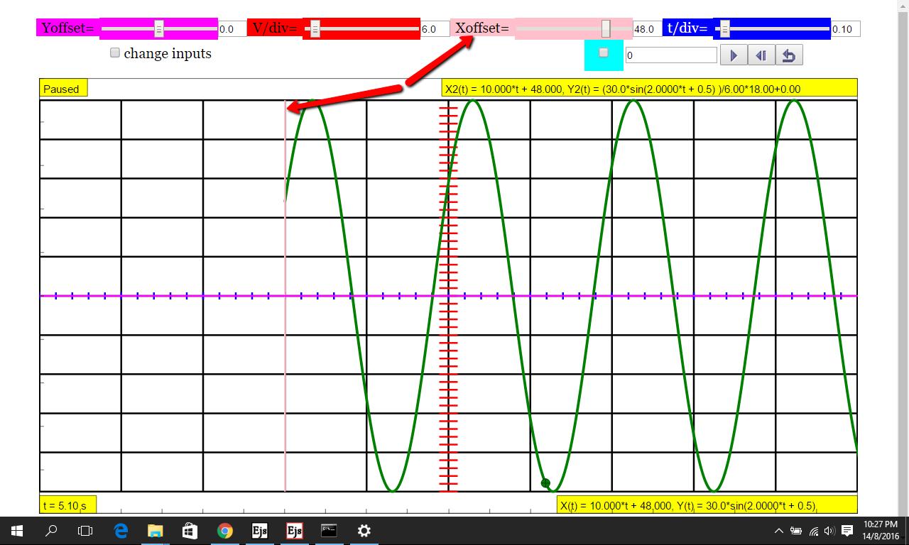This screenshot has width=909, height=545.
Task: Adjust the Yoffset slider handle
Action: click(x=159, y=28)
